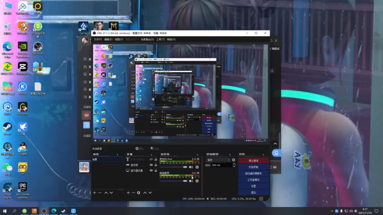This screenshot has height=215, width=383.
Task: Toggle the lock on the 文本 (GDI+) source
Action: 156,160
